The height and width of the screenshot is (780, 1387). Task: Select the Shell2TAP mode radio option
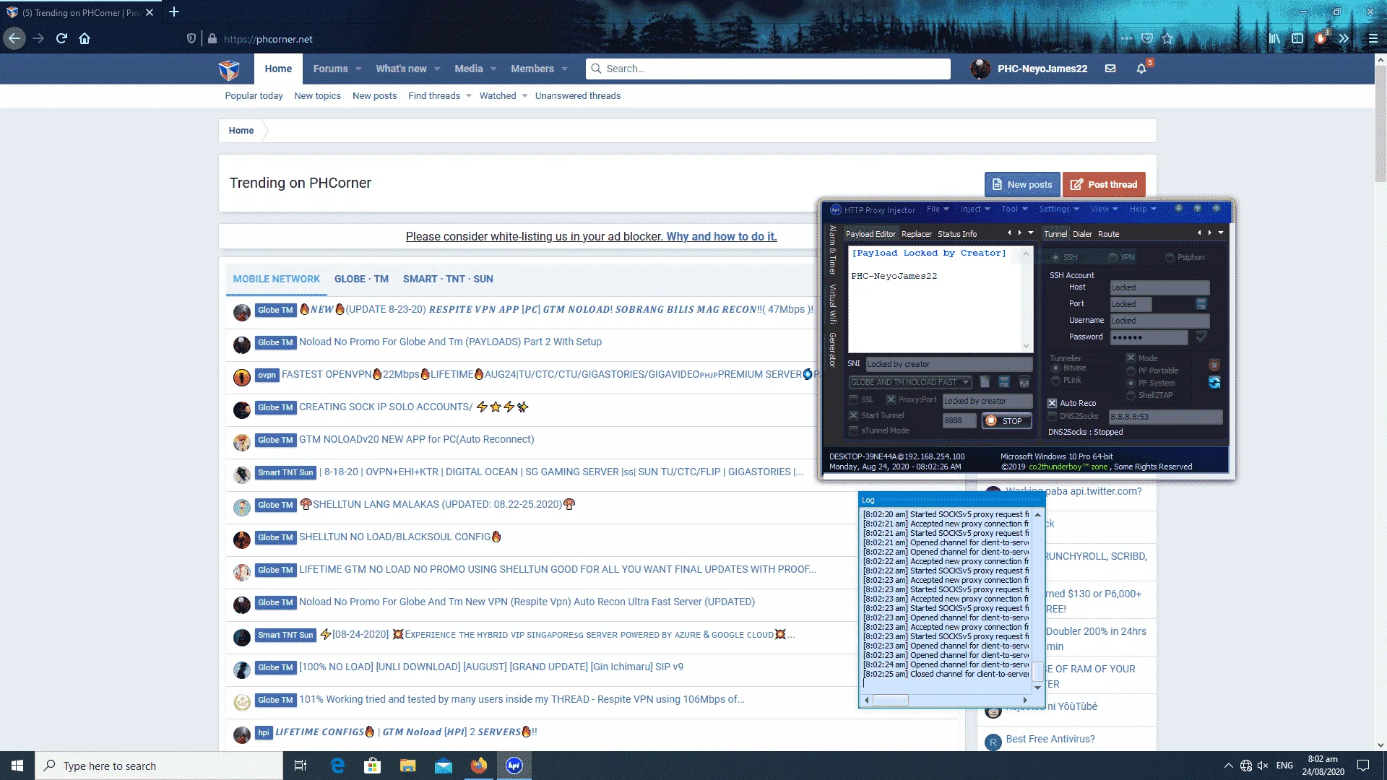click(1131, 396)
